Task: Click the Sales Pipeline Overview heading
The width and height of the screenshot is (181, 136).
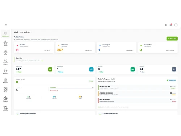Action: coord(28,114)
